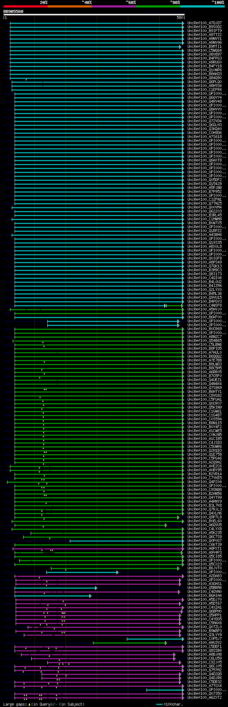The height and width of the screenshot is (707, 228).
Task: Click the cyan 100char scale marker
Action: pos(159,705)
